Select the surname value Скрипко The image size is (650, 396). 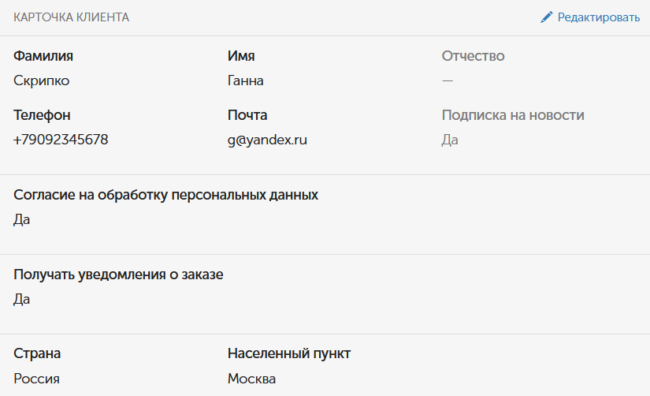pyautogui.click(x=42, y=80)
